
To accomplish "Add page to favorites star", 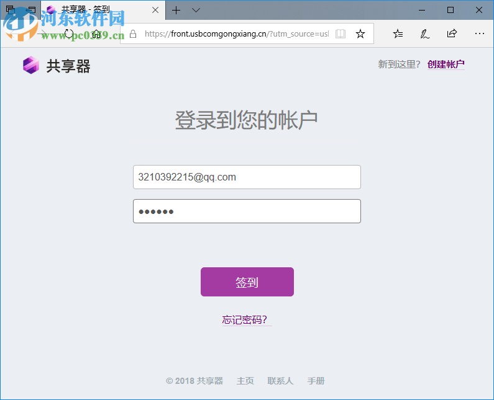I will [x=360, y=33].
